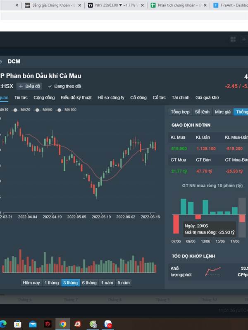Image resolution: width=248 pixels, height=330 pixels.
Task: Set chart range to 5 năm
Action: 124,283
